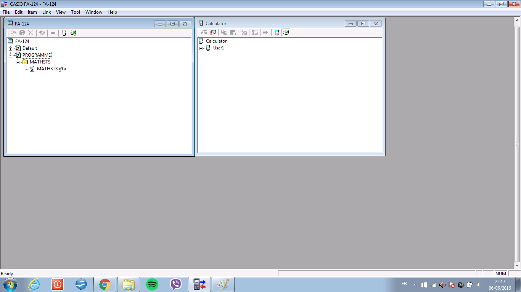This screenshot has height=292, width=521.
Task: Click the Delete X icon in FA-124 toolbar
Action: (x=31, y=33)
